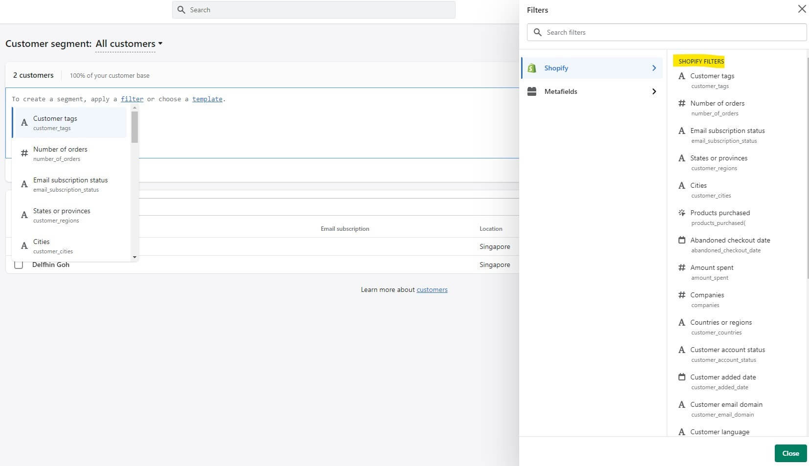
Task: Follow the customers help link
Action: coord(432,289)
